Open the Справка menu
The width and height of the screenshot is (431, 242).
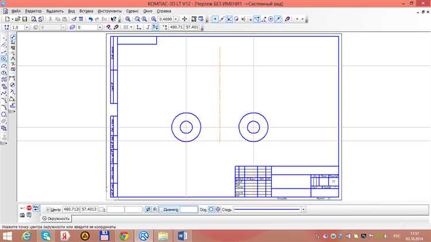164,11
